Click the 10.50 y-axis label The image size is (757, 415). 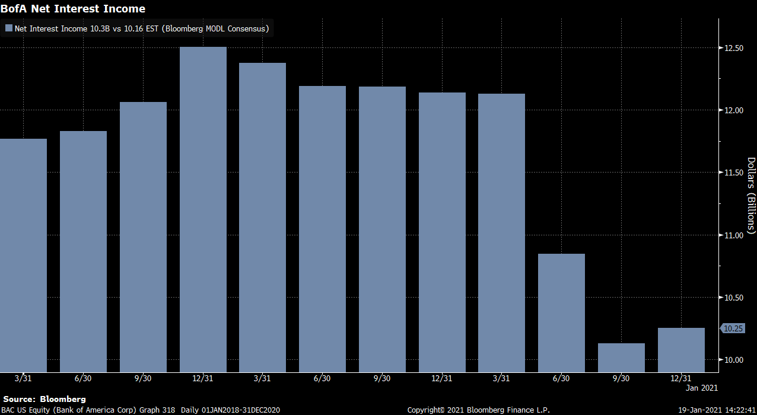[734, 298]
